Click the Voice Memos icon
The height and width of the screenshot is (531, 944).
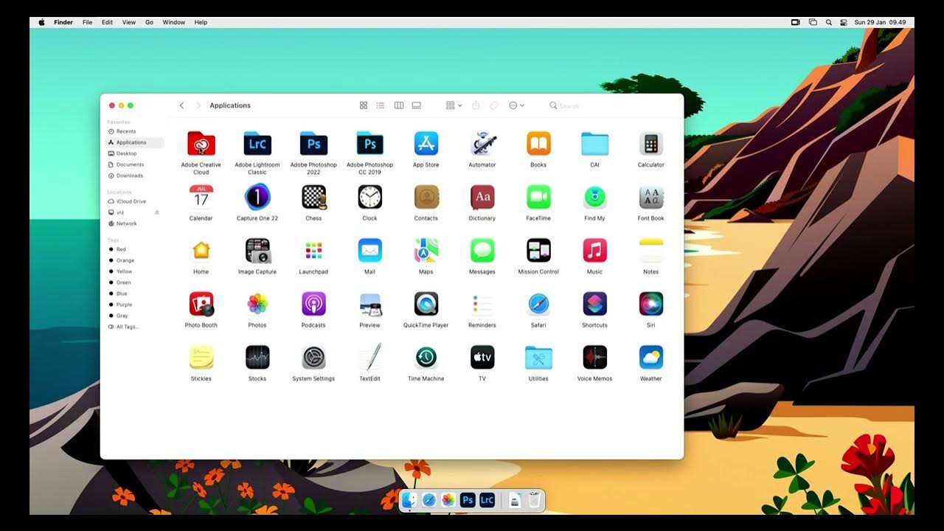[x=594, y=358]
